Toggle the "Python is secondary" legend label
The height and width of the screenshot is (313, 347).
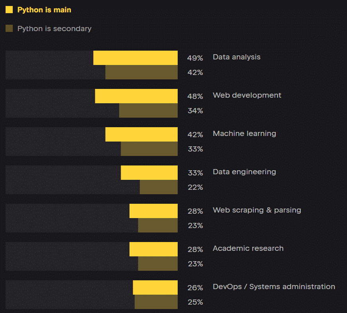coord(54,29)
